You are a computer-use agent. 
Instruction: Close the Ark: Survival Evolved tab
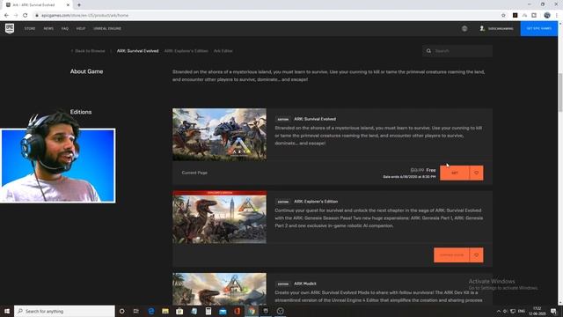click(x=68, y=5)
